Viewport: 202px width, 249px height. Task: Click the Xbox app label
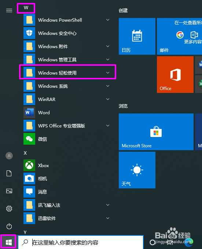44,166
